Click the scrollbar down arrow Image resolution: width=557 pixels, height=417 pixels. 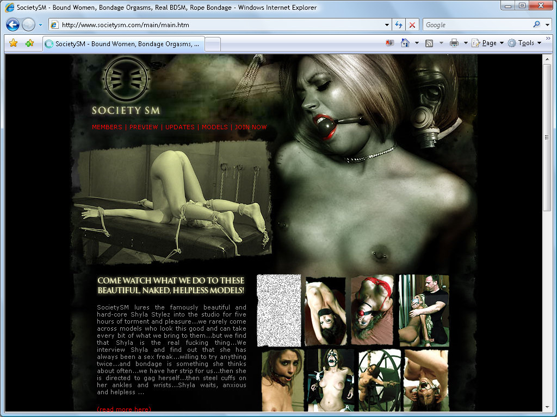pos(547,407)
